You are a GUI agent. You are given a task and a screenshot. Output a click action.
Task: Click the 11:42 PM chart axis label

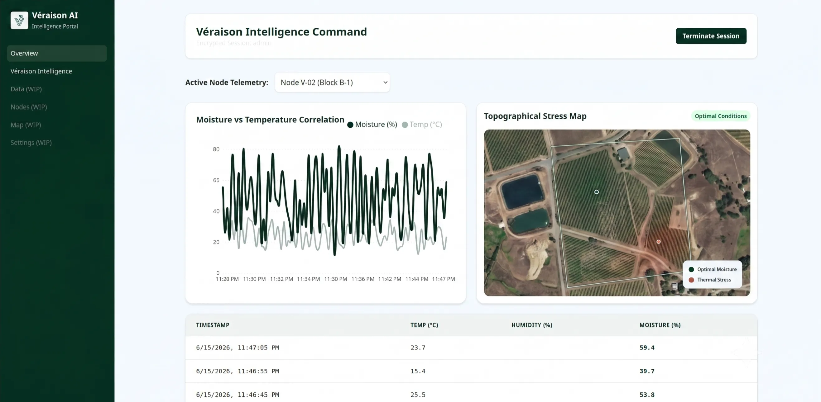pos(390,279)
